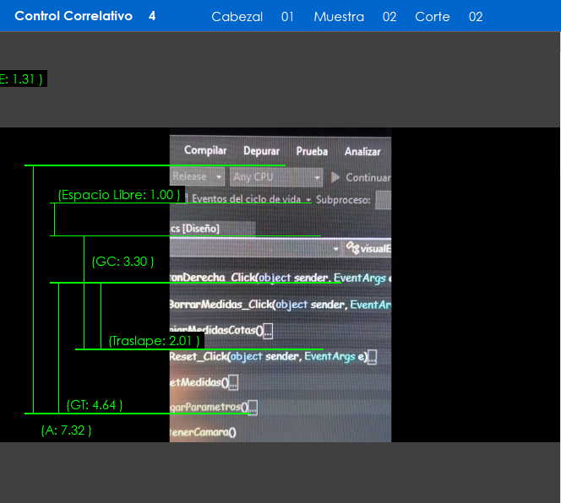Click the visualE class icon
Viewport: 561px width, 503px height.
coord(353,249)
